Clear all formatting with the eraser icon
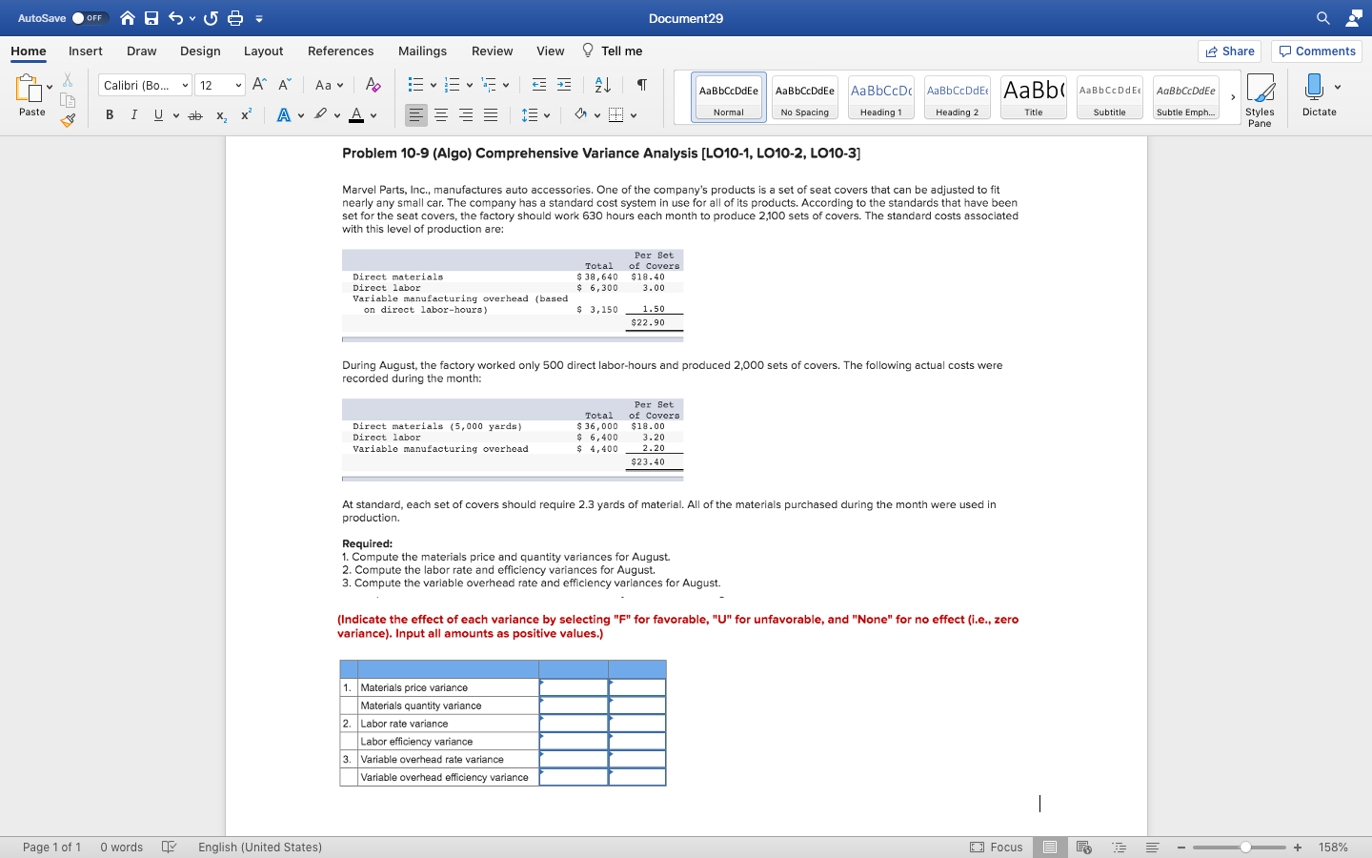Viewport: 1372px width, 858px height. (372, 85)
